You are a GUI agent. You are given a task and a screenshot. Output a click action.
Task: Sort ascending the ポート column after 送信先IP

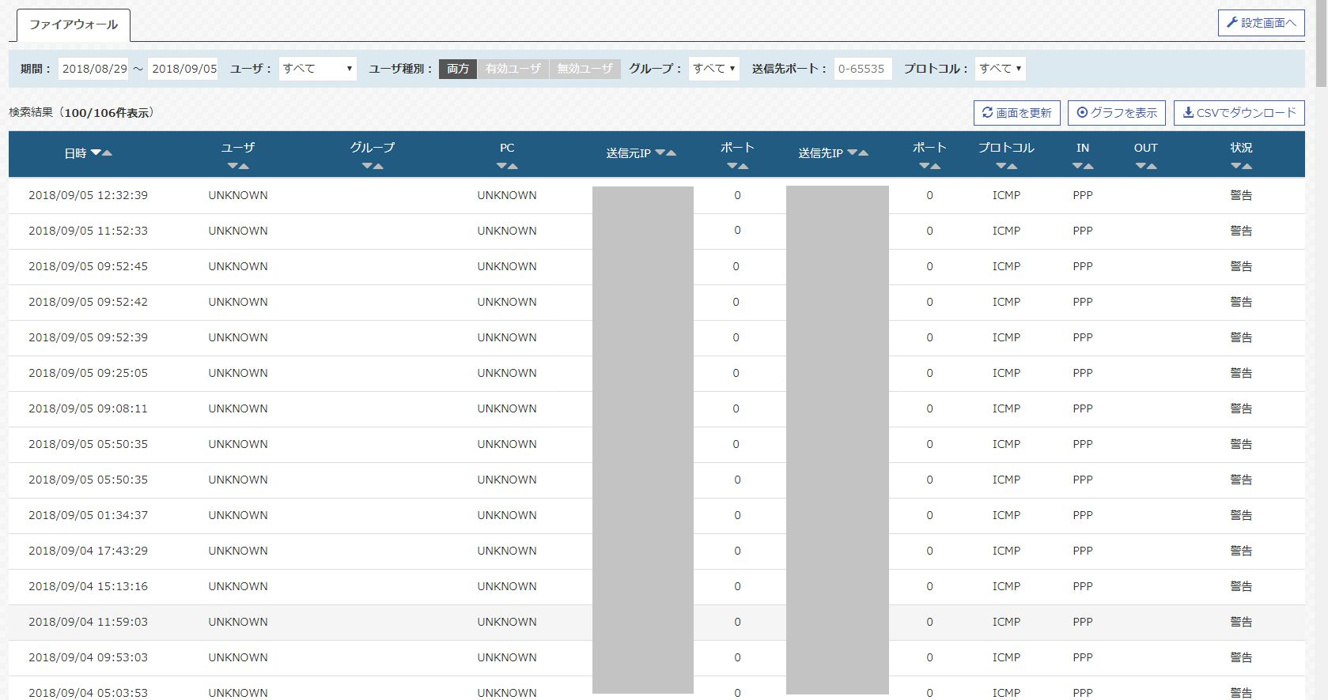[935, 167]
